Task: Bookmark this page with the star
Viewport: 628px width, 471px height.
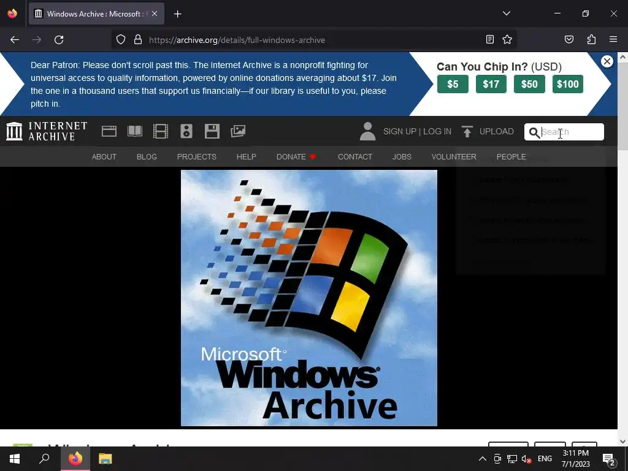Action: 507,39
